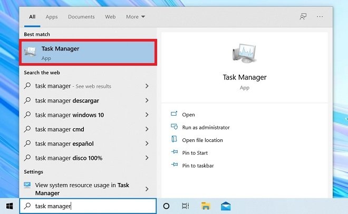Click search icon beside 'task manager cmd'
Screen dimensions: 348x214
pos(27,129)
